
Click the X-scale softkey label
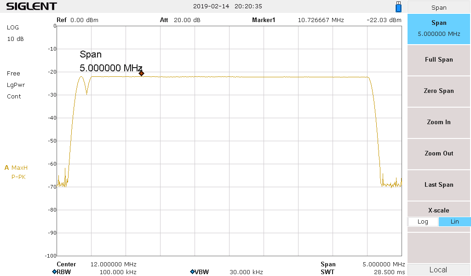438,210
